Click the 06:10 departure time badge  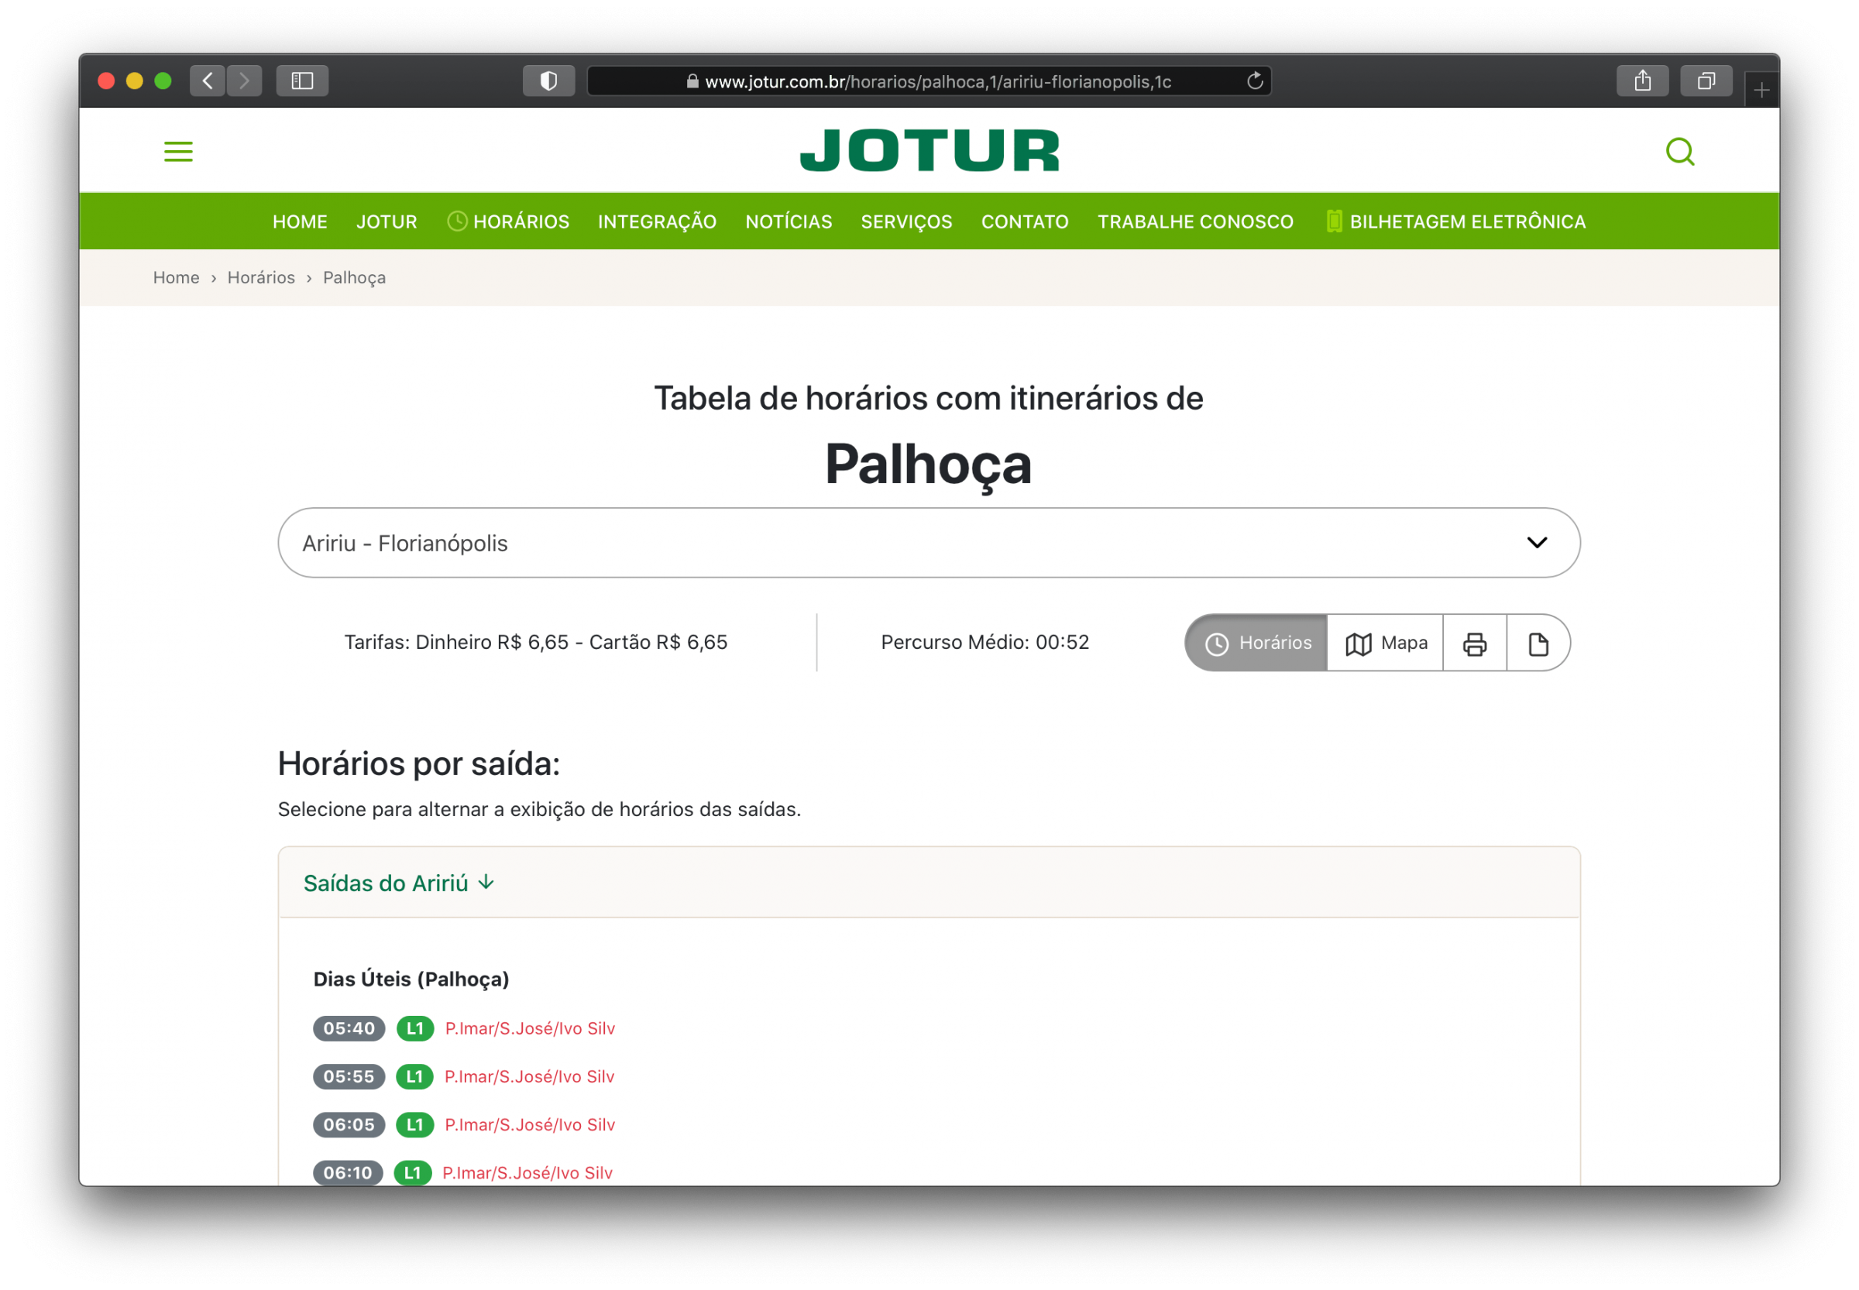click(x=348, y=1173)
